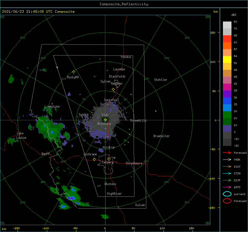The width and height of the screenshot is (248, 232).
Task: Click the cyan current ellipse legend icon
Action: [227, 194]
